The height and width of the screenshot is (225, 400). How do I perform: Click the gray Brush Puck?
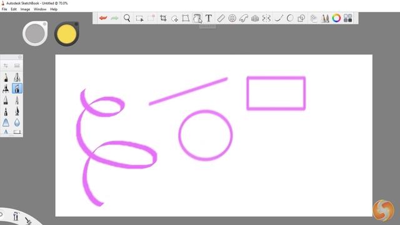tap(35, 33)
